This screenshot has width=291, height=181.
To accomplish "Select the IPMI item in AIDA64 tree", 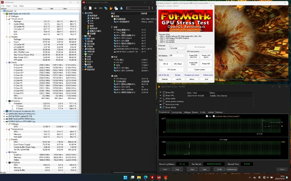I will [92, 23].
